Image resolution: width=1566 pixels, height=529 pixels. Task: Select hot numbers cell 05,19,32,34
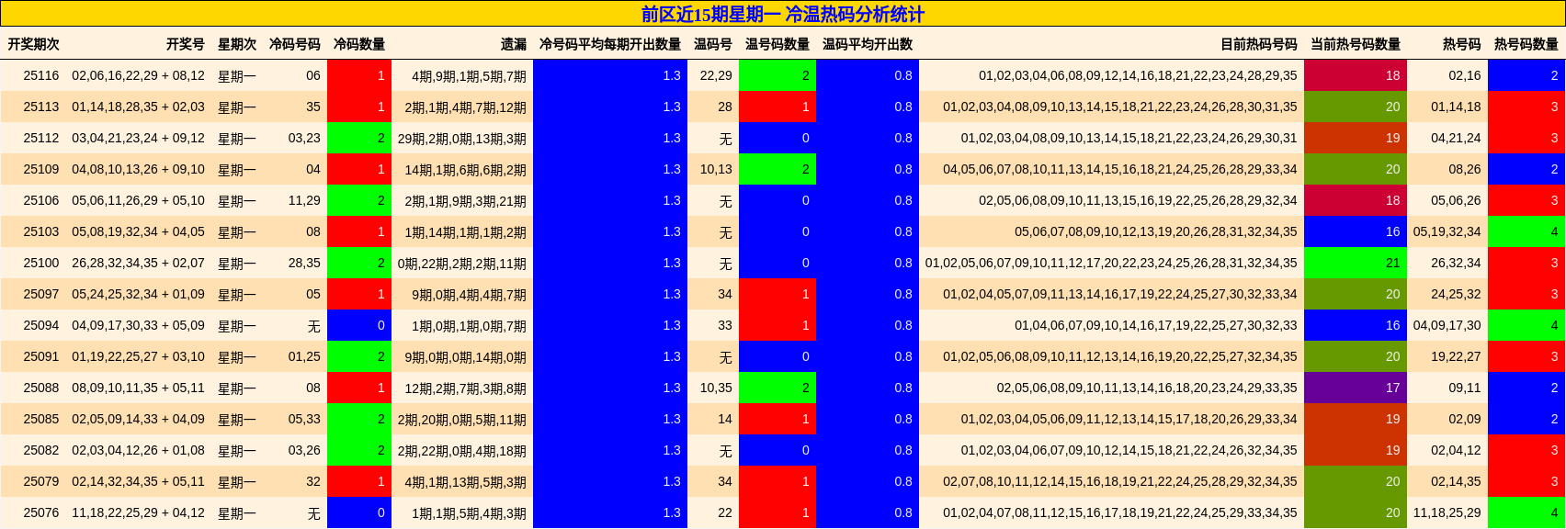coord(1447,231)
